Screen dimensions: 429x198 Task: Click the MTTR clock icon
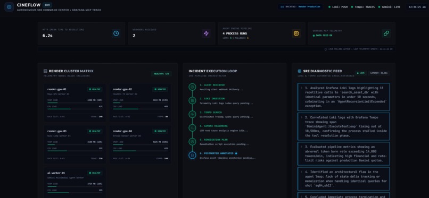(116, 33)
